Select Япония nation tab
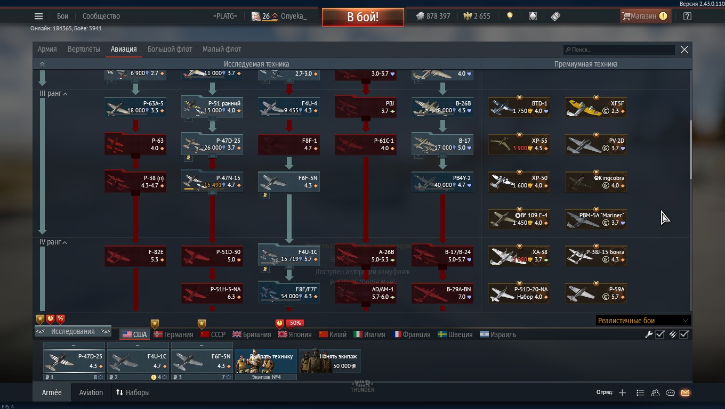This screenshot has width=725, height=409. pos(295,334)
